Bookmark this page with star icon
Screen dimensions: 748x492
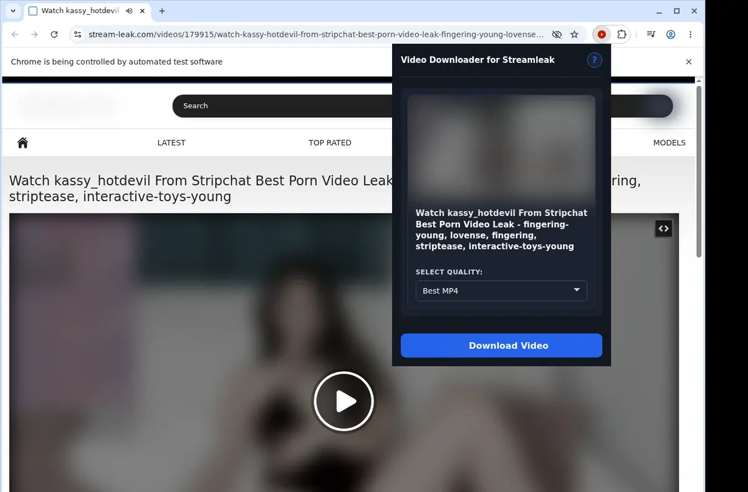[574, 35]
